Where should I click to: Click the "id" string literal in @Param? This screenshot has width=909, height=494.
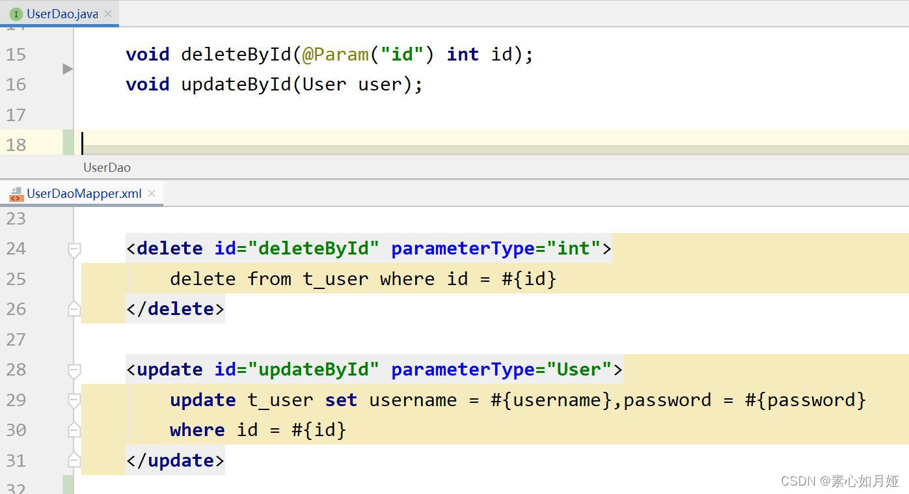click(402, 55)
